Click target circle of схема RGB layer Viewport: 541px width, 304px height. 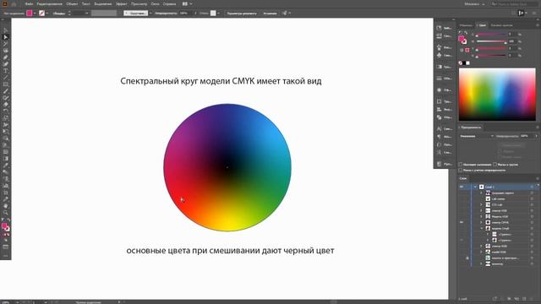pyautogui.click(x=532, y=246)
